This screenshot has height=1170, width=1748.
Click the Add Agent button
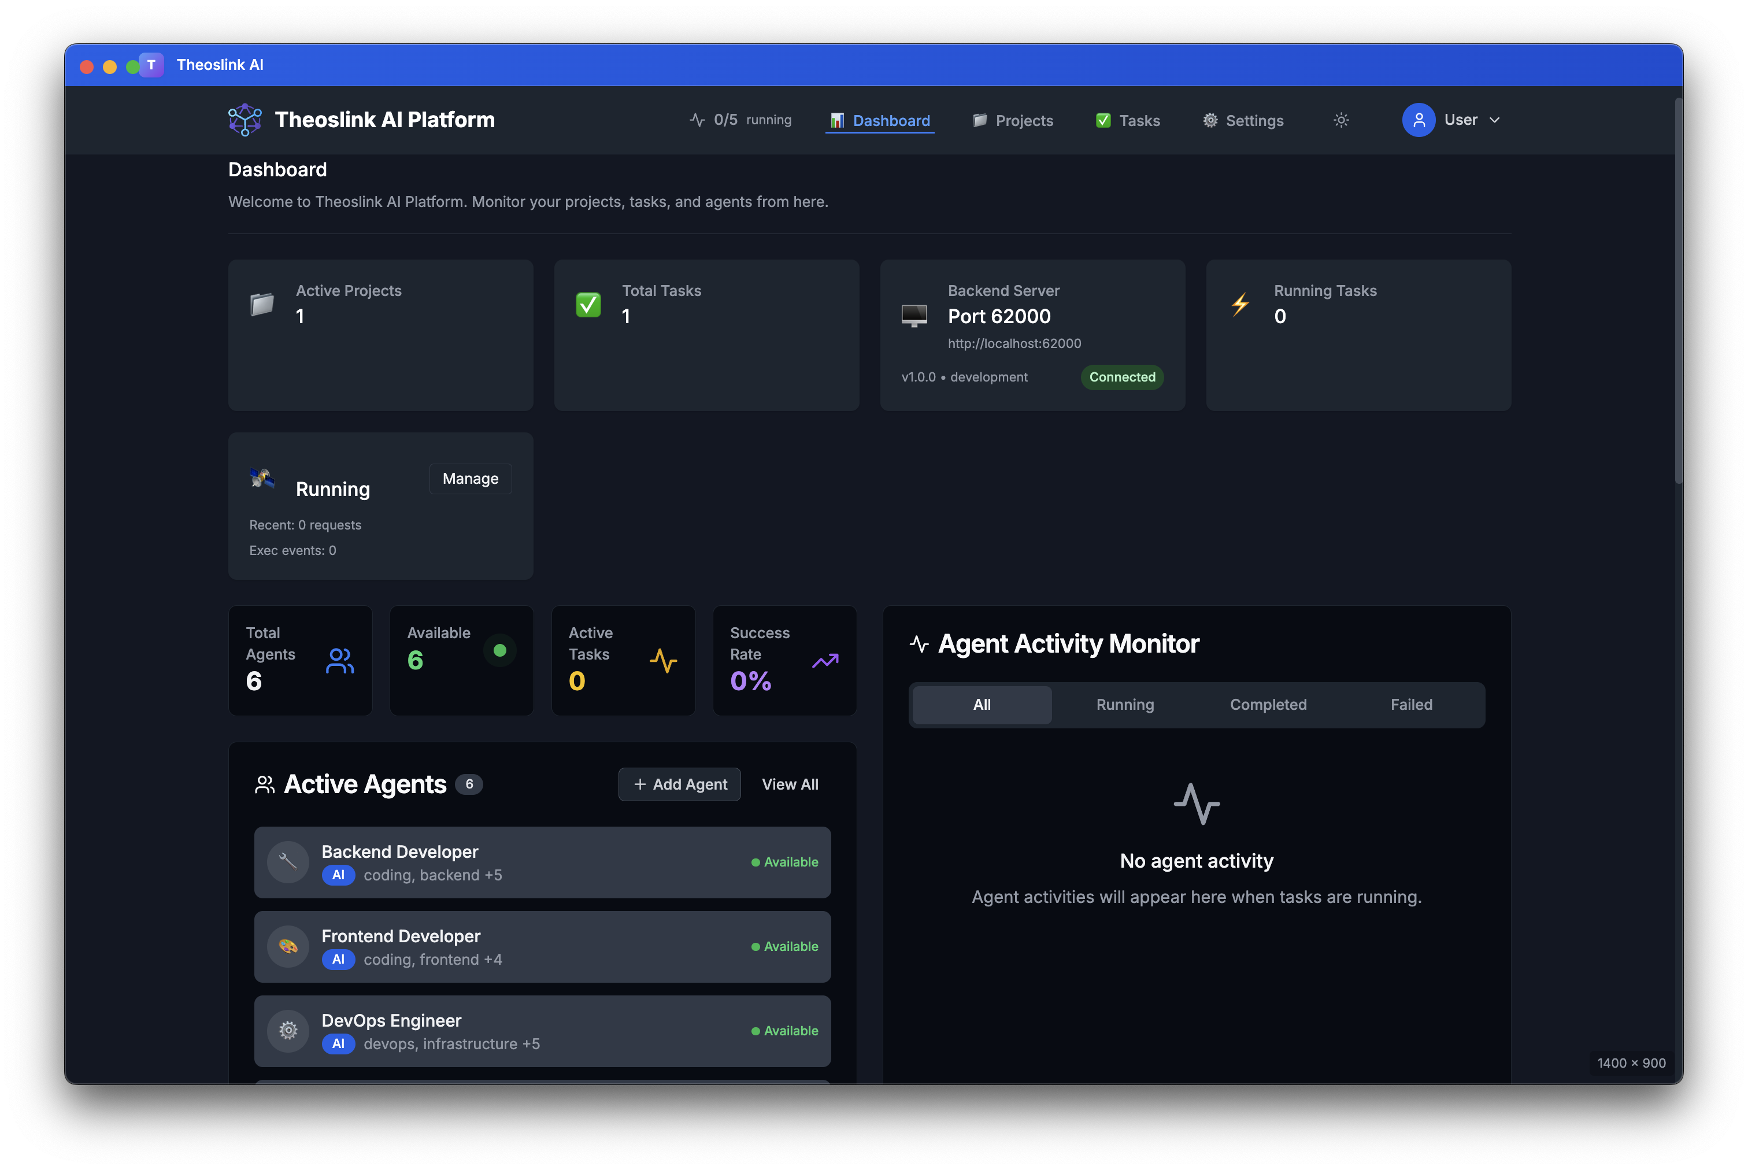pyautogui.click(x=680, y=784)
